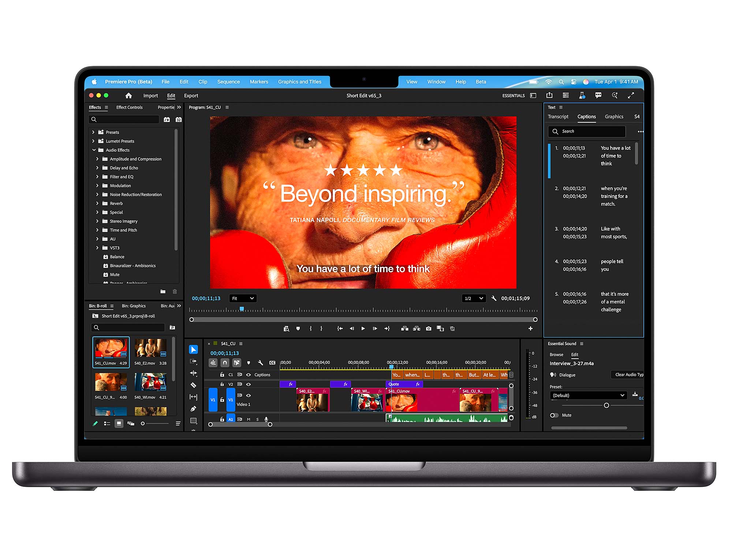Screen dimensions: 732x549
Task: Click the Lift button in Program monitor
Action: pos(404,329)
